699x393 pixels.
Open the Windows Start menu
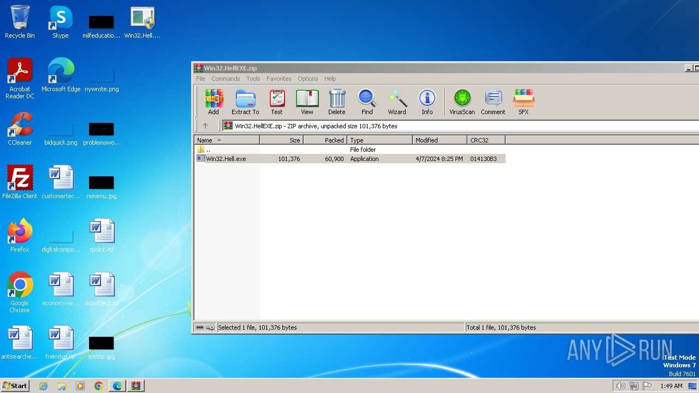pyautogui.click(x=15, y=385)
